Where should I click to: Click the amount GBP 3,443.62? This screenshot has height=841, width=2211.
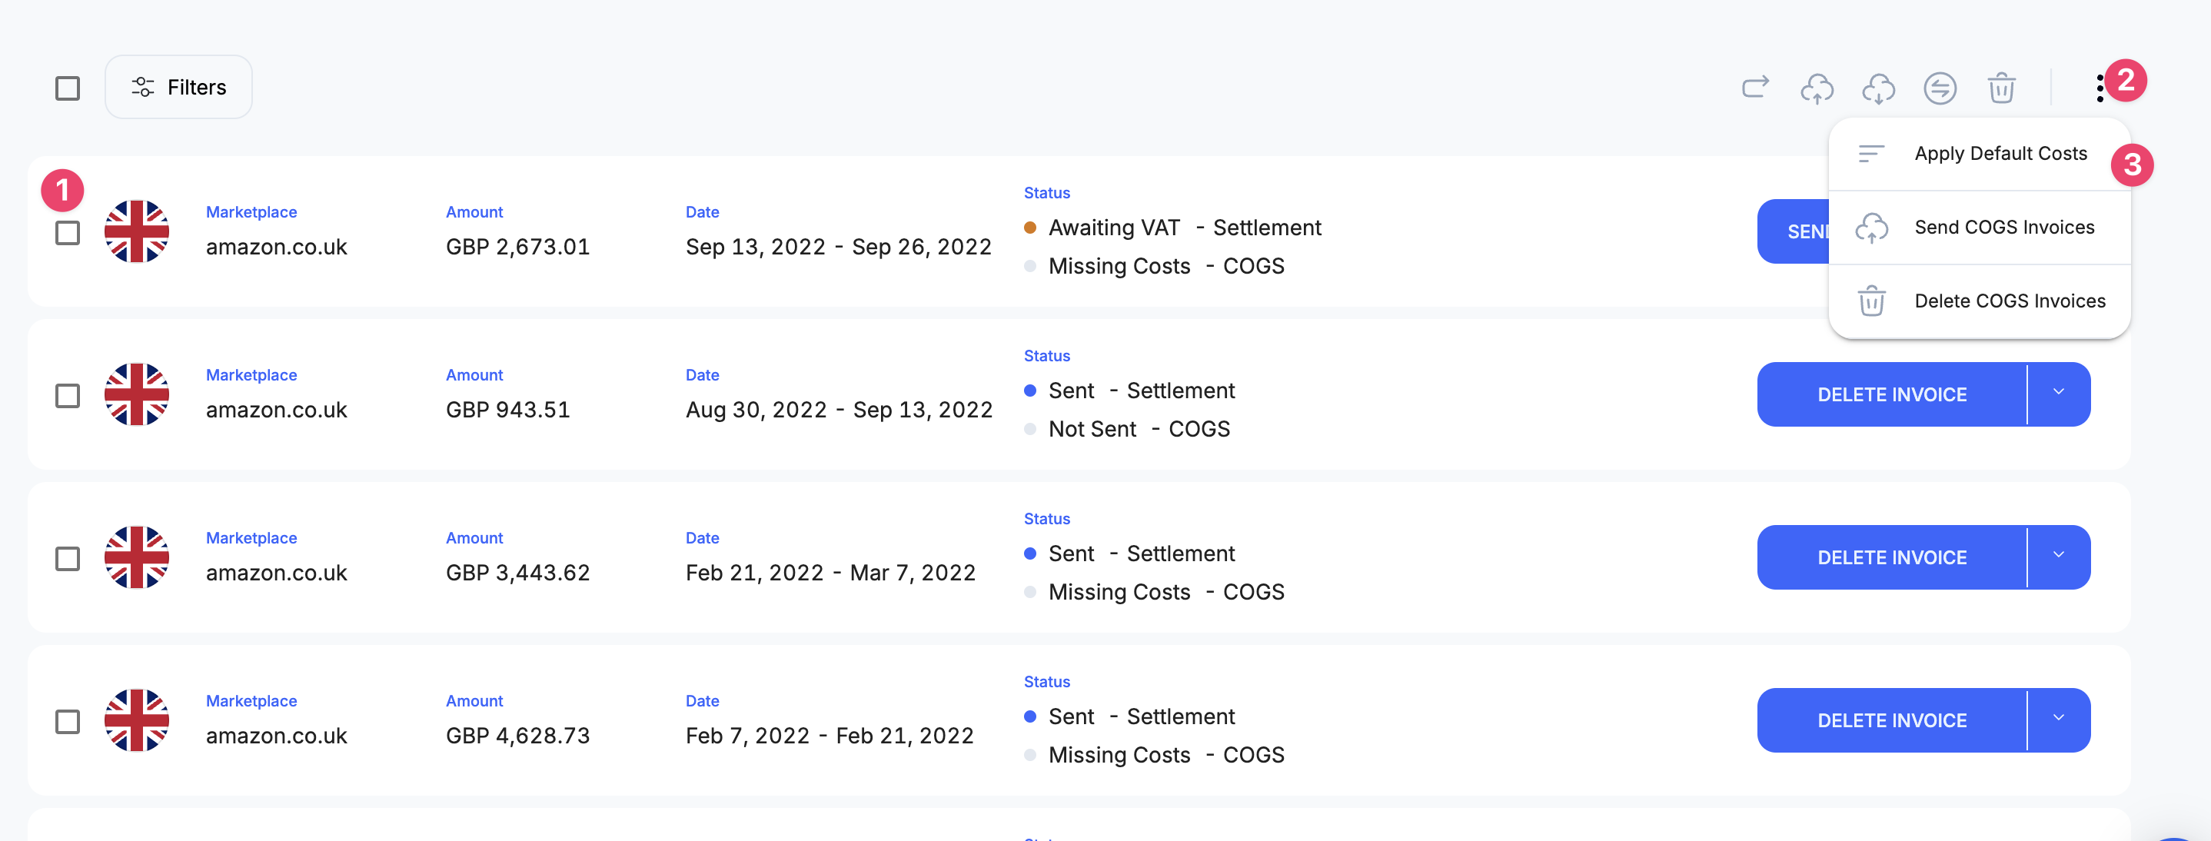pyautogui.click(x=517, y=573)
